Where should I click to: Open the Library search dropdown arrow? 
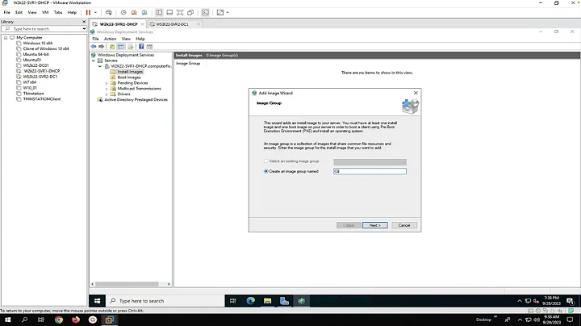click(x=84, y=28)
